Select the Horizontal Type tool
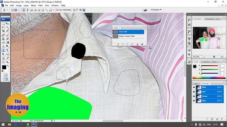The image size is (227, 127). tap(7, 50)
